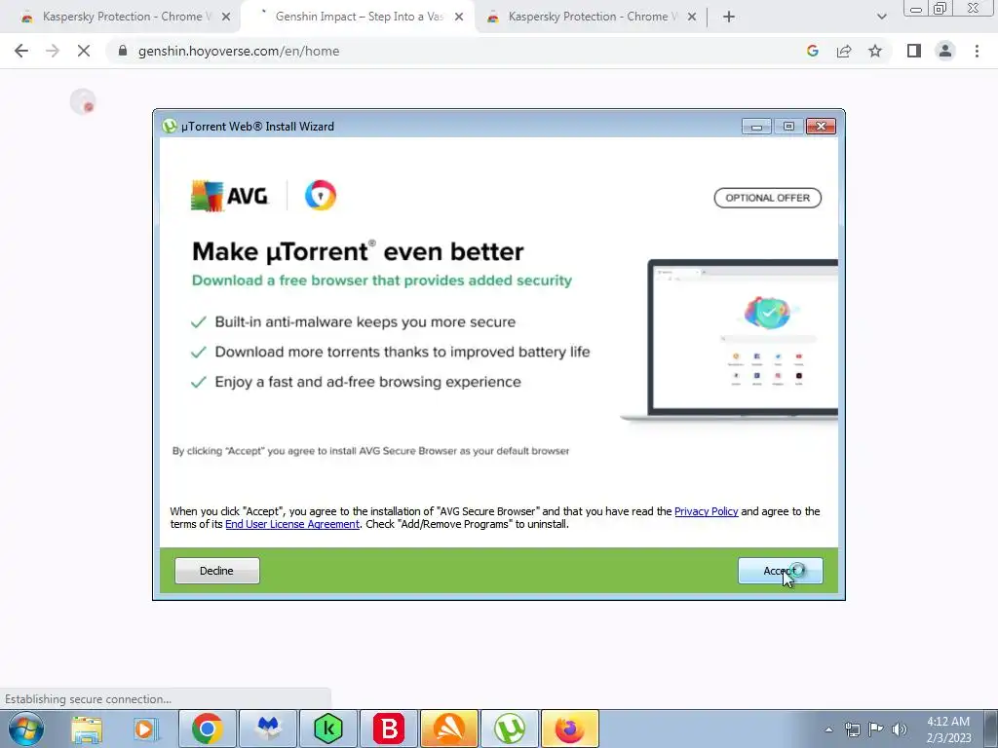Viewport: 998px width, 748px height.
Task: Open uTorrent from the taskbar
Action: click(510, 729)
